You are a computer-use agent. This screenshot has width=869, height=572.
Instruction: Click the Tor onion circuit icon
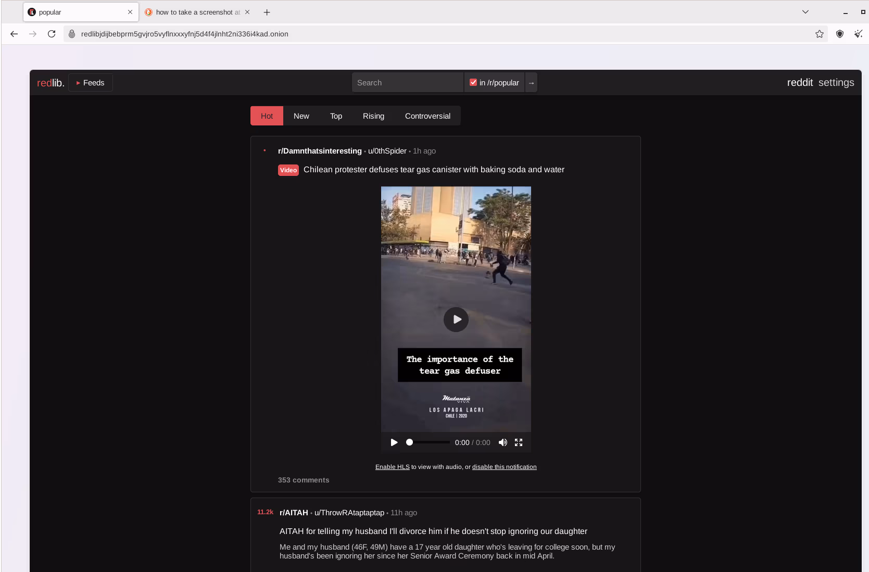click(72, 34)
